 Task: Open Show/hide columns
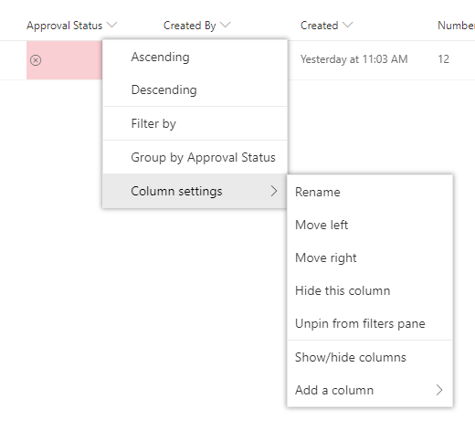click(370, 357)
